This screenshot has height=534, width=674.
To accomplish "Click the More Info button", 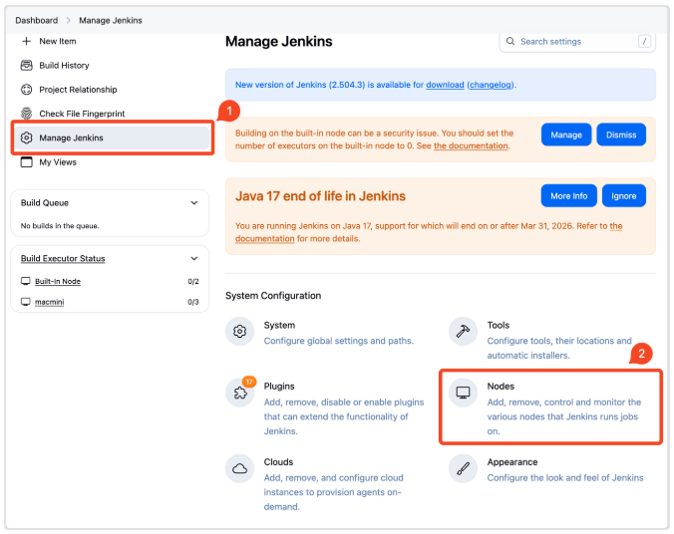I will tap(568, 196).
